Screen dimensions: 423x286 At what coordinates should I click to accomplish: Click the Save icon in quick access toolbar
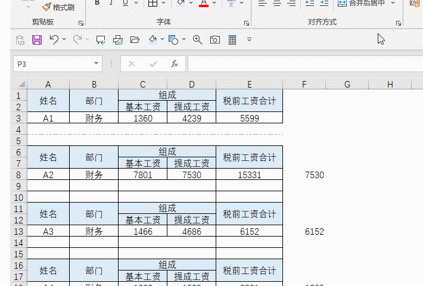point(37,40)
